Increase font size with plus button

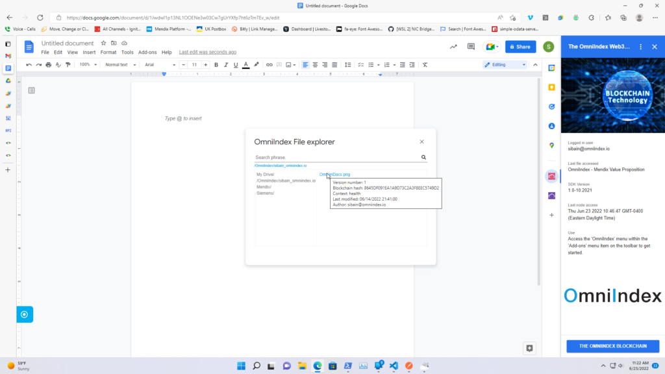coord(206,65)
